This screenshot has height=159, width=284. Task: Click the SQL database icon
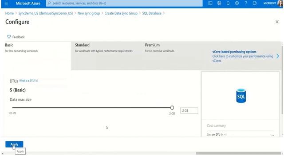point(241,96)
